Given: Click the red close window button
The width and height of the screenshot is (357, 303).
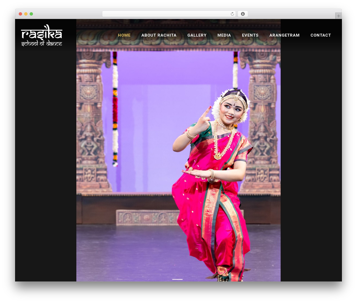Looking at the screenshot, I should 20,14.
